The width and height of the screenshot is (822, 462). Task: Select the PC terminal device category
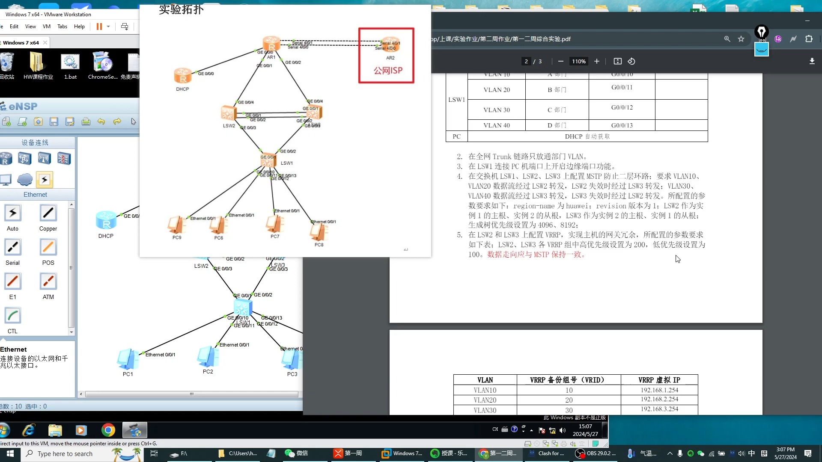pyautogui.click(x=6, y=180)
